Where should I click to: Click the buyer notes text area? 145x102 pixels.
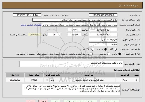(x=71, y=90)
